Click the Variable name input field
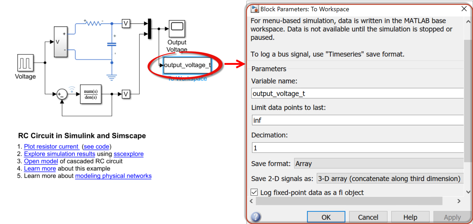This screenshot has width=473, height=224. (357, 94)
